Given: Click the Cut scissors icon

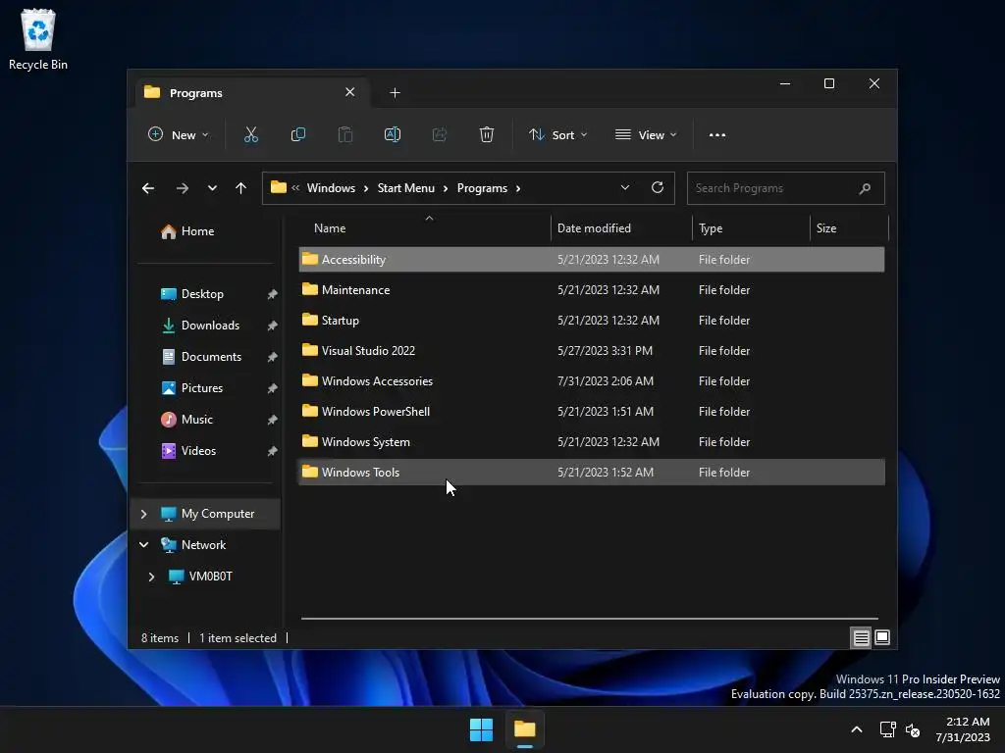Looking at the screenshot, I should [250, 134].
